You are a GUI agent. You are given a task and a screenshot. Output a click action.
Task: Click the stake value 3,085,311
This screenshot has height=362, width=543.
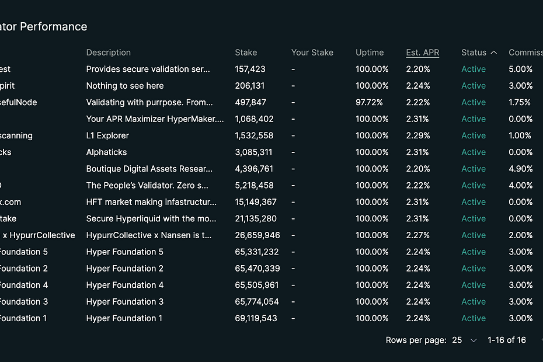pos(253,152)
